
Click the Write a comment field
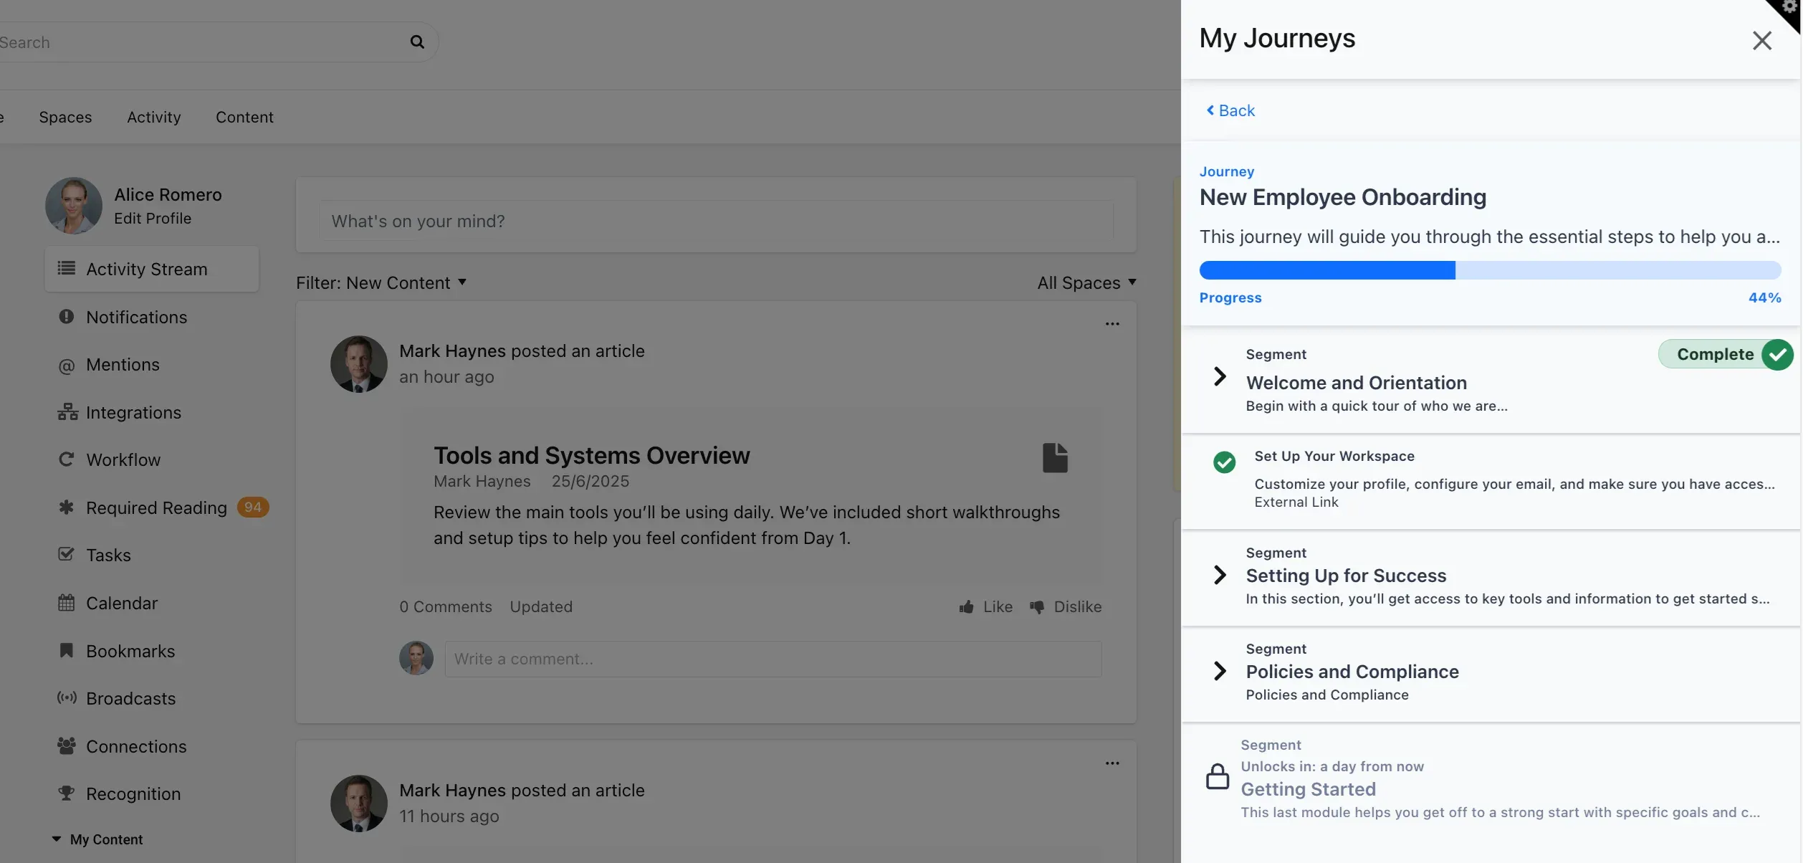coord(773,659)
